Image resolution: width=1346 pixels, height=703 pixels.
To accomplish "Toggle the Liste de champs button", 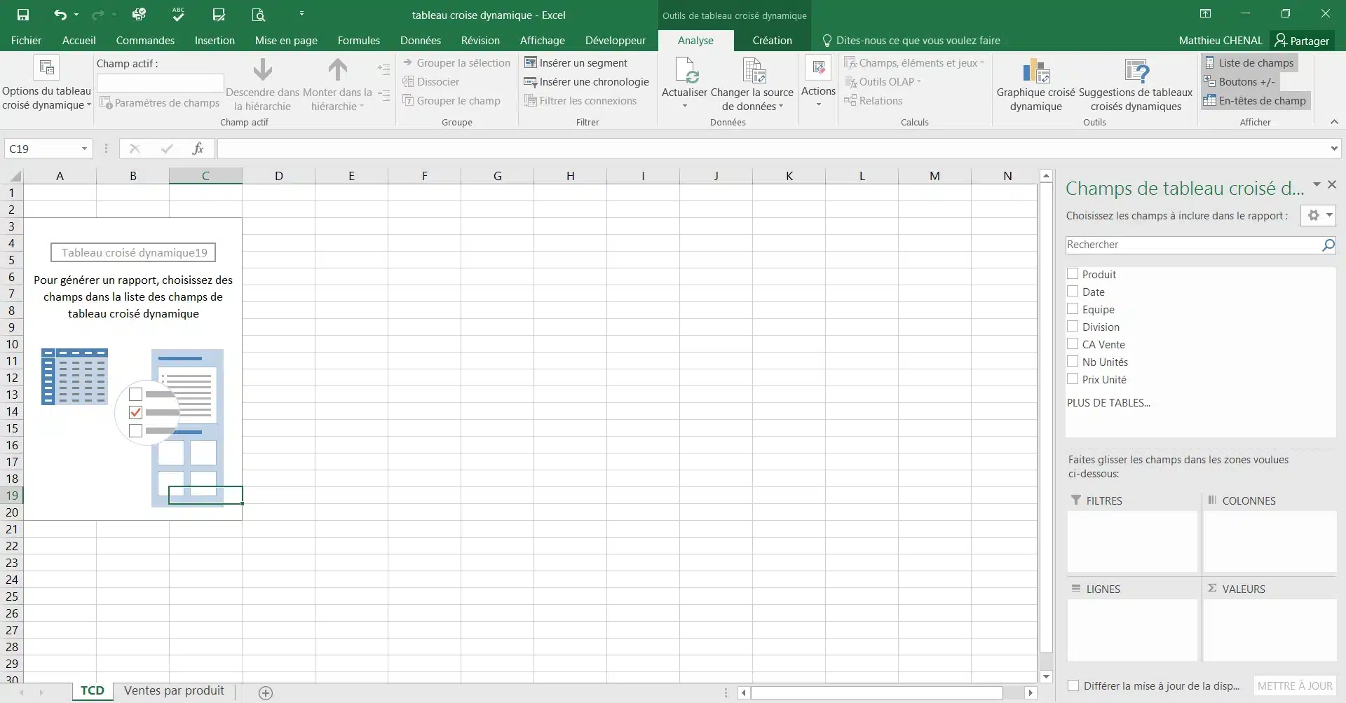I will [1249, 63].
